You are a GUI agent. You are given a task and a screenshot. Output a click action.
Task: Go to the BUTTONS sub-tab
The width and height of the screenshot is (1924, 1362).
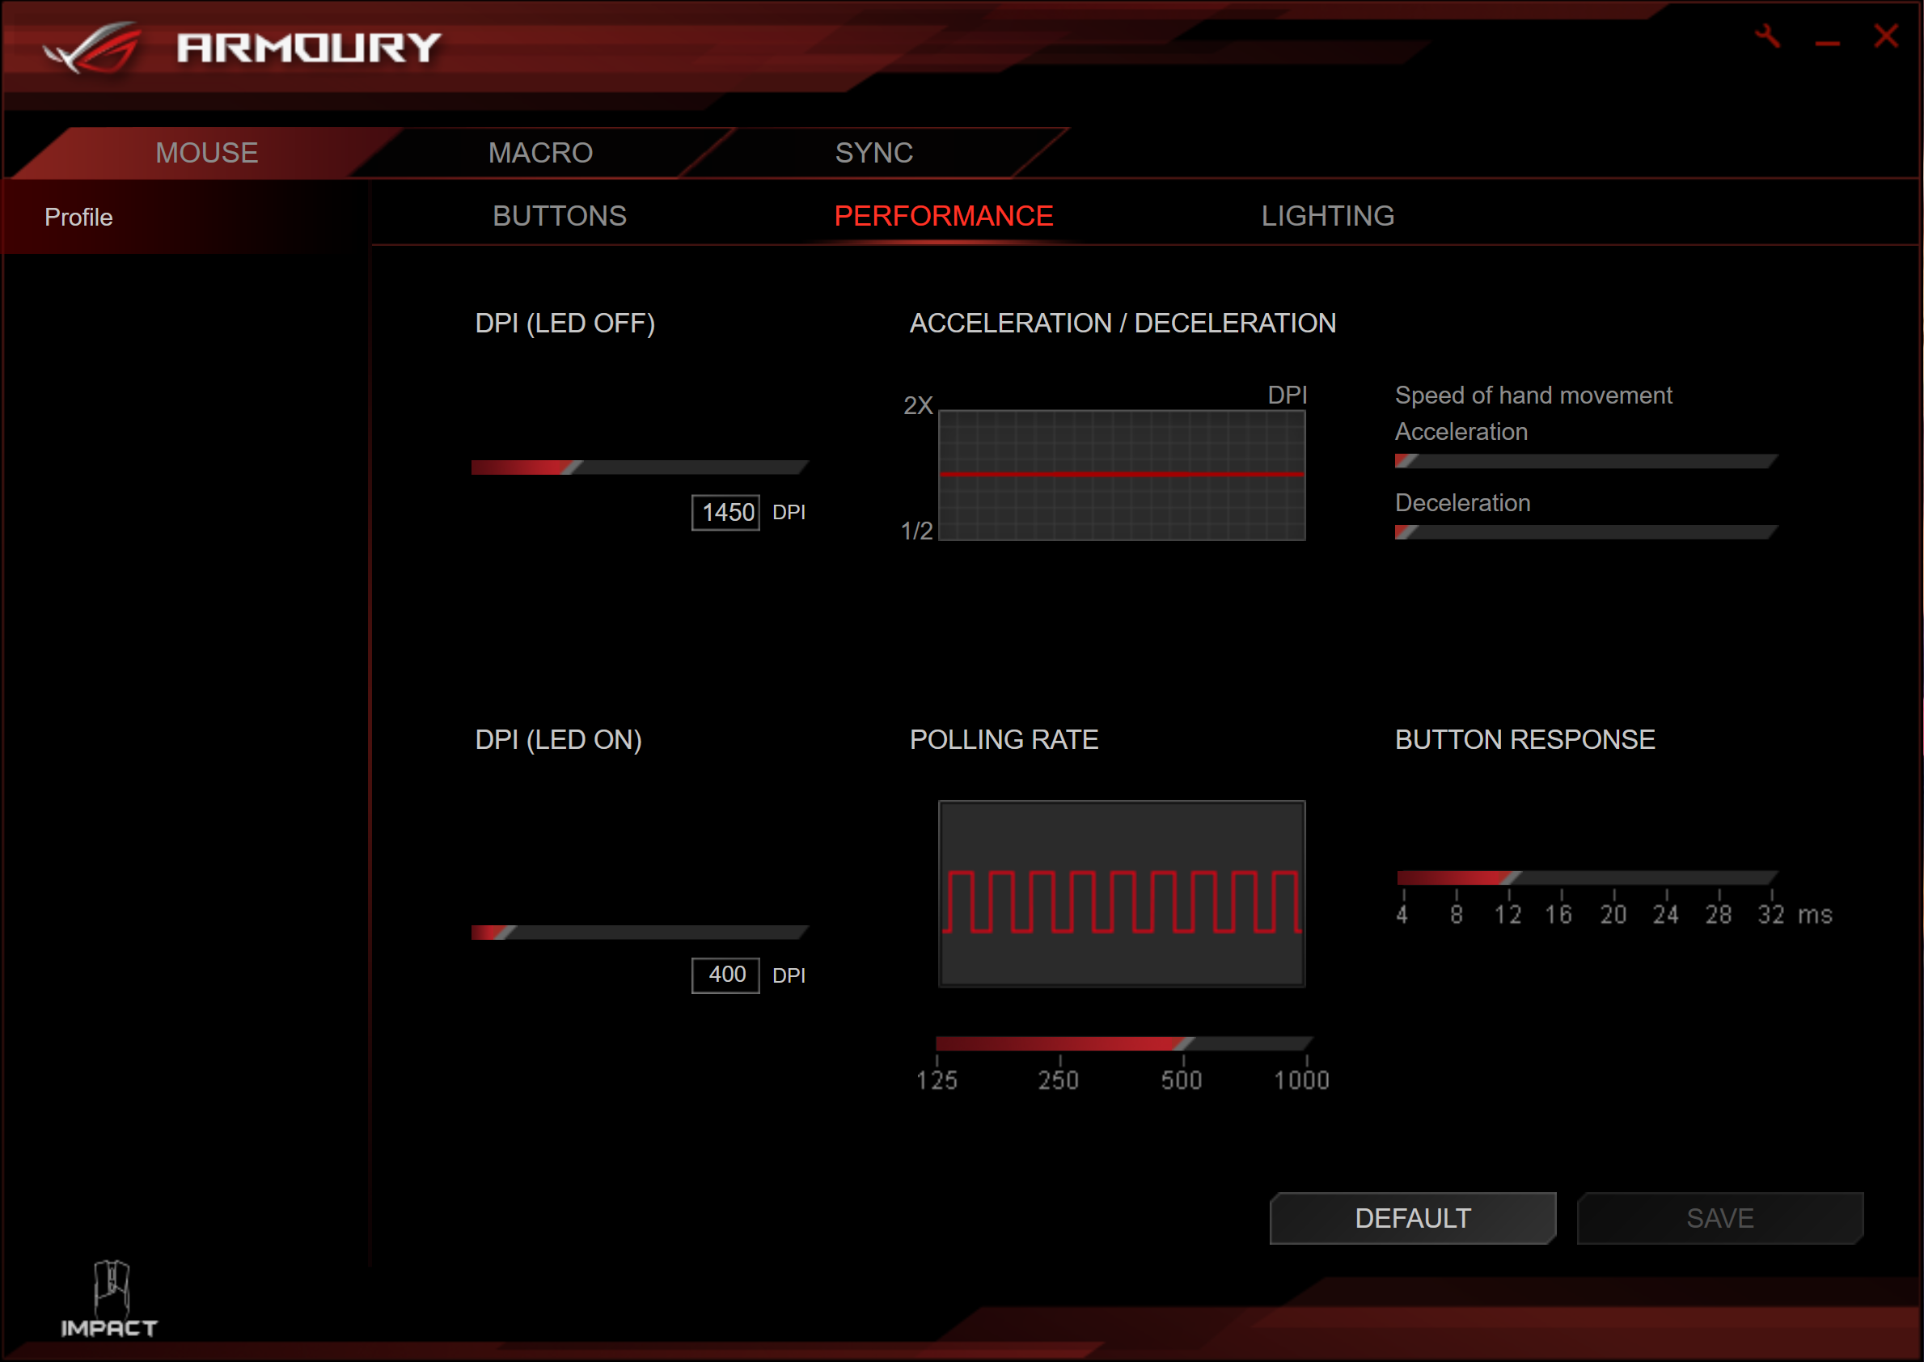coord(560,217)
